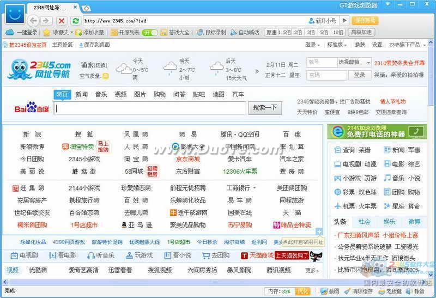Expand the 标准版 dropdown
Viewport: 436px width, 298px height.
[337, 45]
